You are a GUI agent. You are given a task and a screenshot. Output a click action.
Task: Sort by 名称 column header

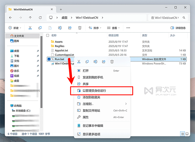tap(54, 35)
